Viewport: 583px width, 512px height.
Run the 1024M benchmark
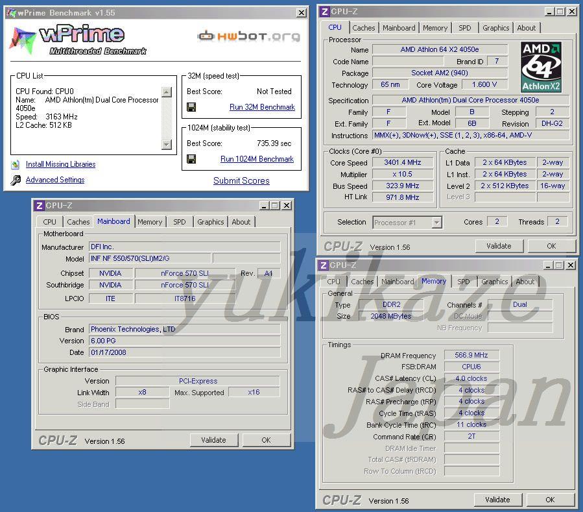[257, 159]
